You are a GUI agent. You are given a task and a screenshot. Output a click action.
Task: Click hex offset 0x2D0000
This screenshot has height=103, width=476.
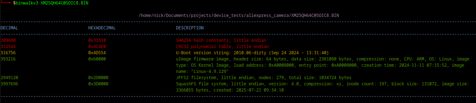point(98,78)
